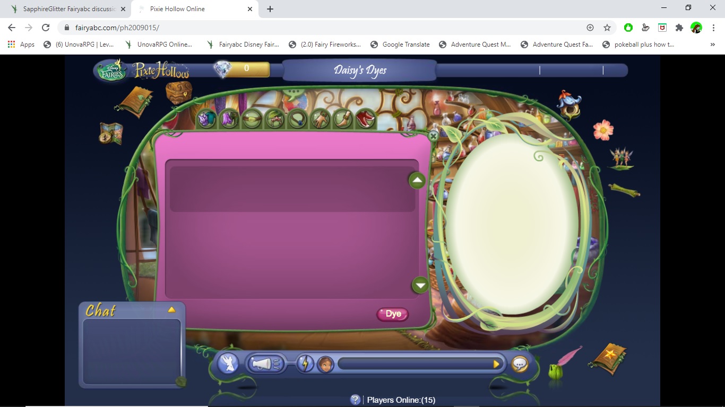The width and height of the screenshot is (725, 407).
Task: Open the wings category in Daisy's Dyes
Action: (229, 119)
